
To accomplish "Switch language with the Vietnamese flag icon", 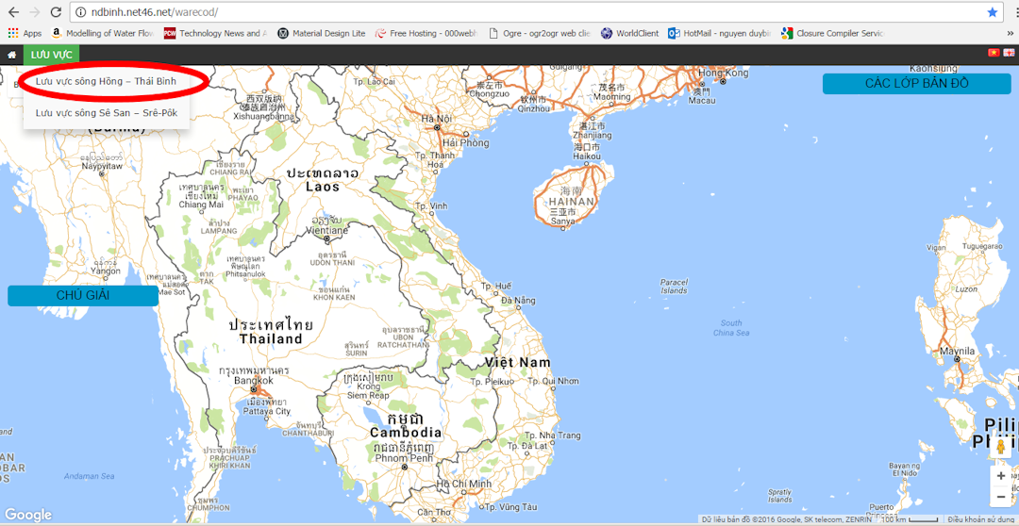I will click(993, 54).
